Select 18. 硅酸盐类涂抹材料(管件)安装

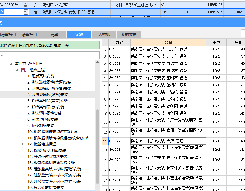coord(54,181)
